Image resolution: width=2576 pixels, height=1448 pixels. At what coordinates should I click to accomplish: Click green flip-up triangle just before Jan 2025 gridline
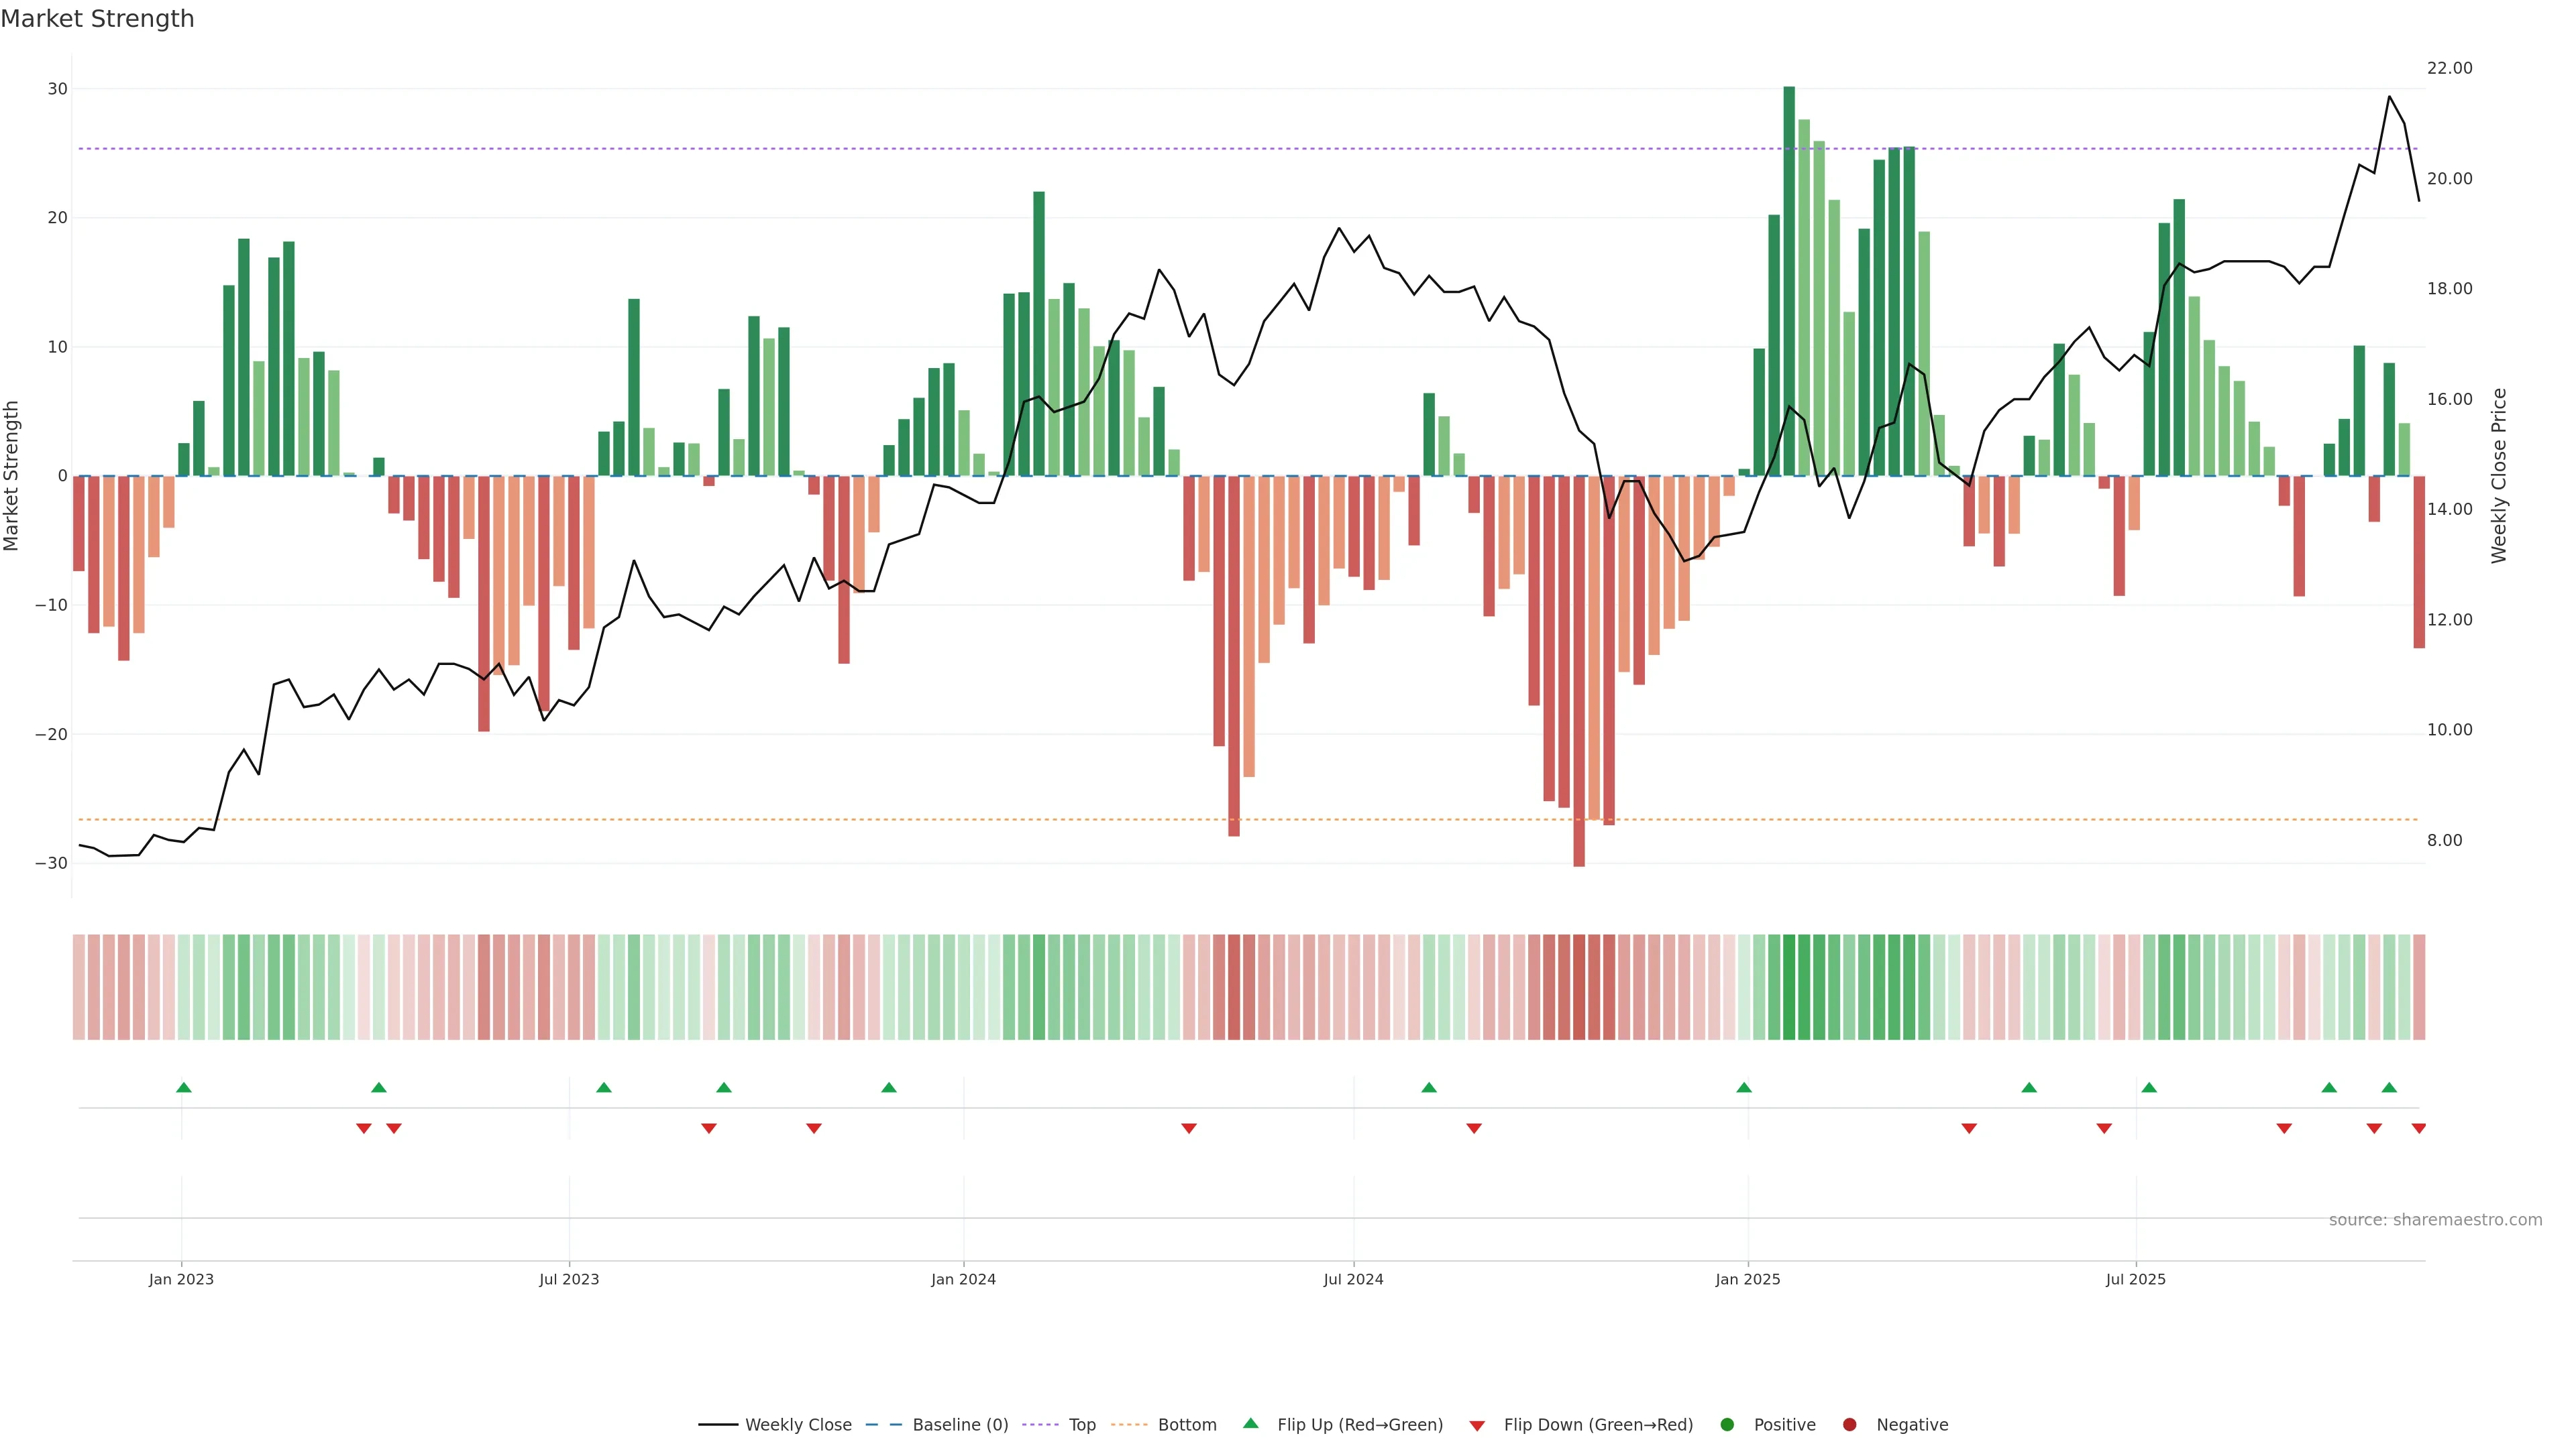[x=1744, y=1087]
